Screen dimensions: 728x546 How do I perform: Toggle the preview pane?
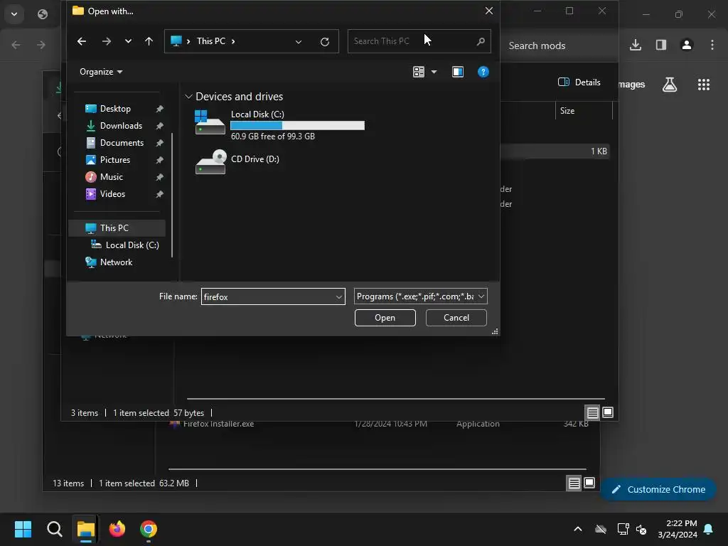click(x=458, y=72)
